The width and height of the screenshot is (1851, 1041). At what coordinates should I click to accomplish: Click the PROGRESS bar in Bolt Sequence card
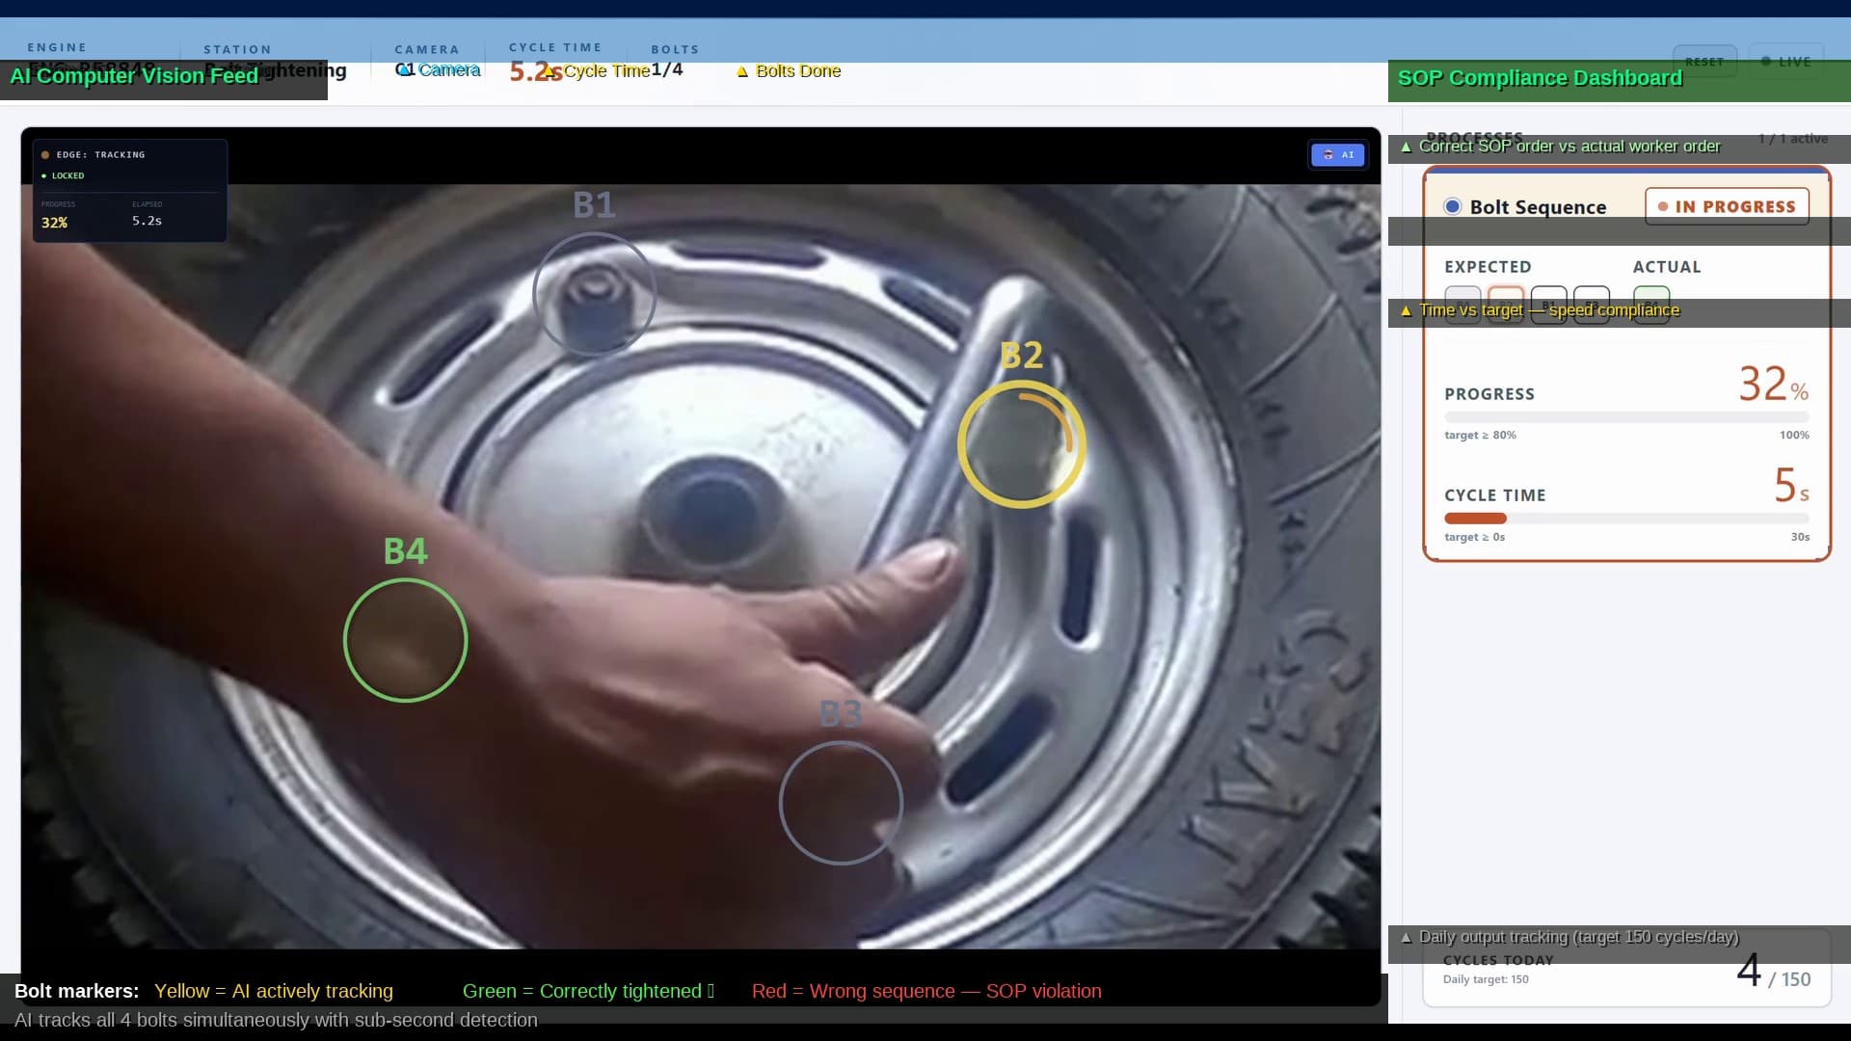click(1626, 417)
